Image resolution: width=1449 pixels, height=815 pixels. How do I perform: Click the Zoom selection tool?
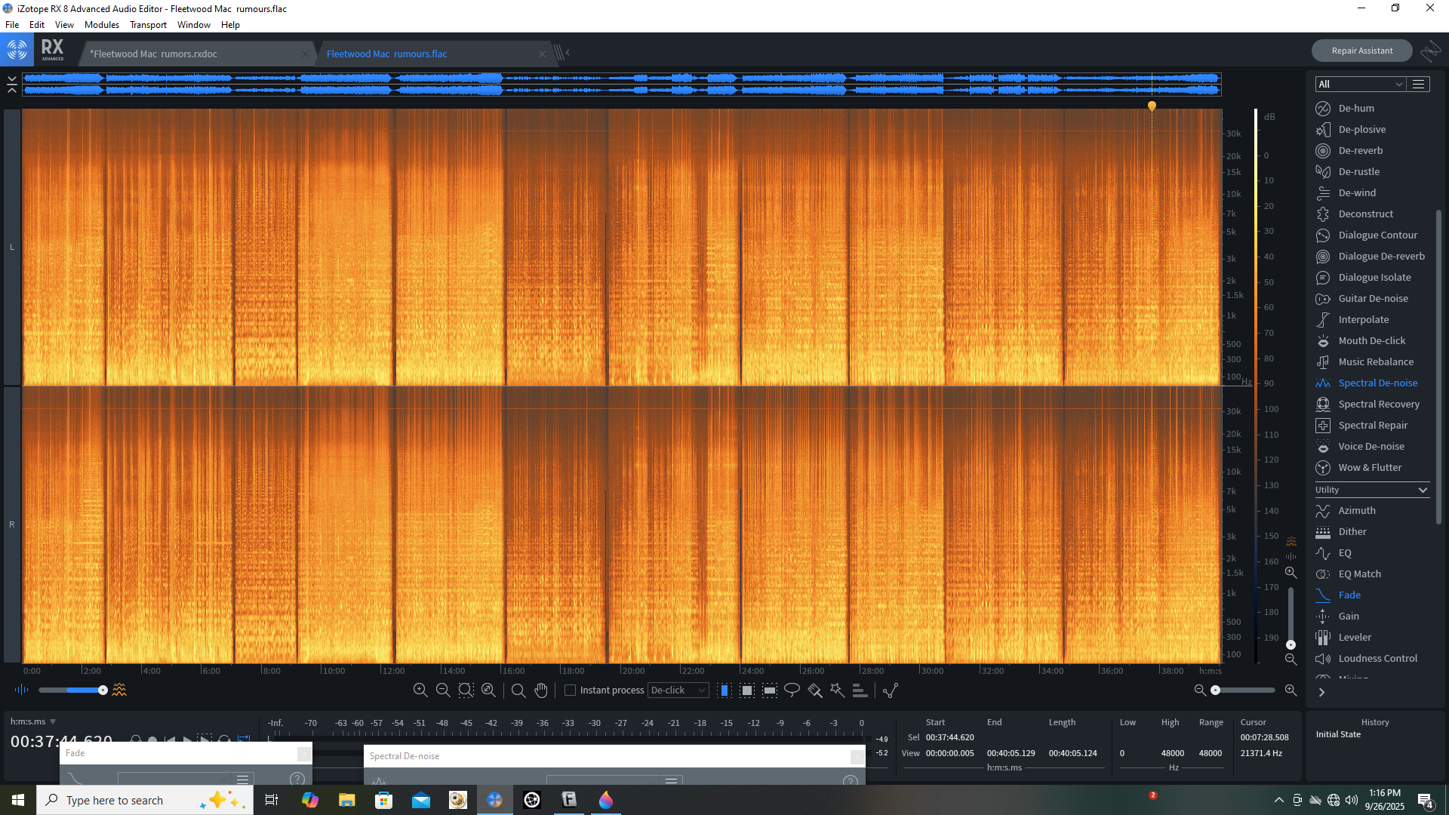(x=466, y=690)
